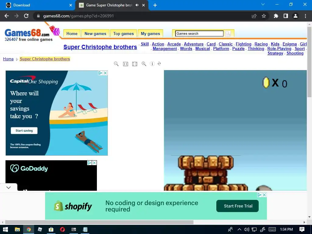Open the Skill category link

145,44
